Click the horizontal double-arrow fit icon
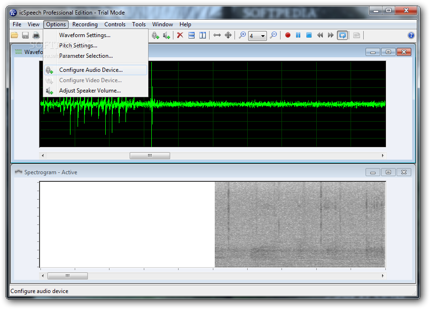The image size is (430, 309). click(x=217, y=35)
